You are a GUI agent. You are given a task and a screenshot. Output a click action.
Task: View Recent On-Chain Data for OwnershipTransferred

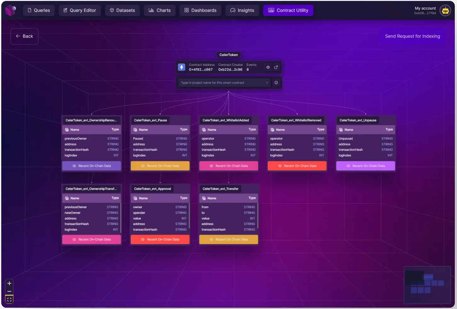(x=92, y=240)
